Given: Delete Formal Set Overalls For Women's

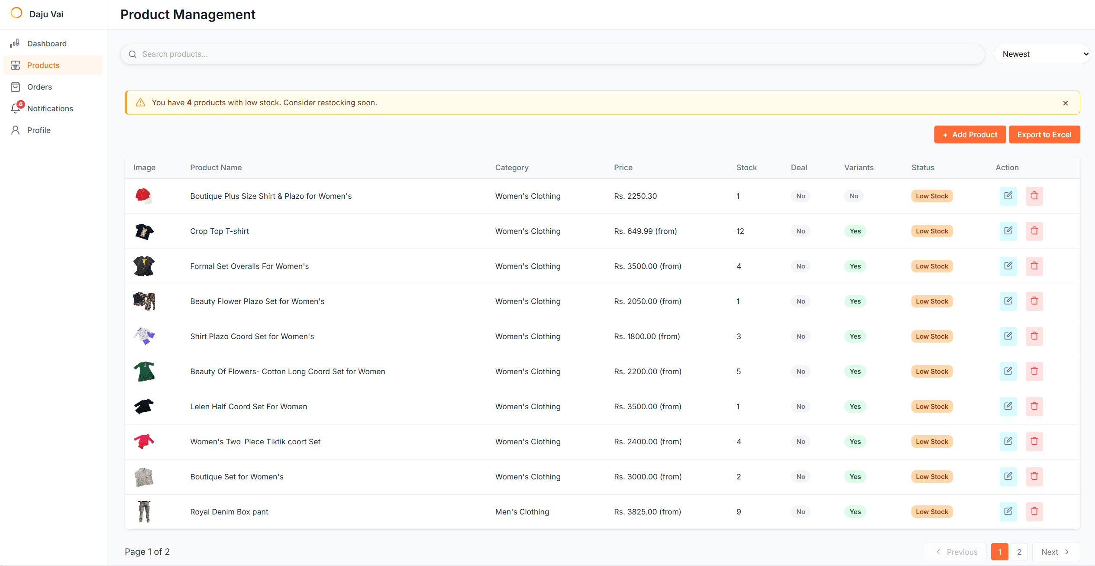Looking at the screenshot, I should pyautogui.click(x=1034, y=266).
